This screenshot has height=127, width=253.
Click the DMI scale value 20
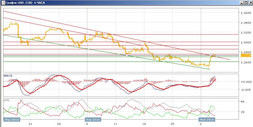[x=243, y=112]
